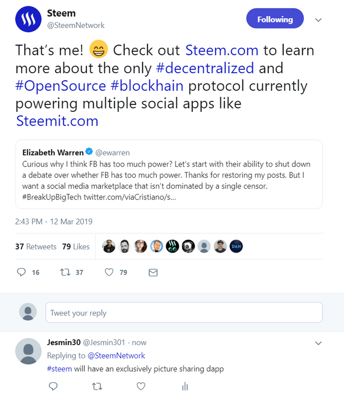Expand the chevron menu on Steem's tweet
The width and height of the screenshot is (344, 395).
coord(318,20)
